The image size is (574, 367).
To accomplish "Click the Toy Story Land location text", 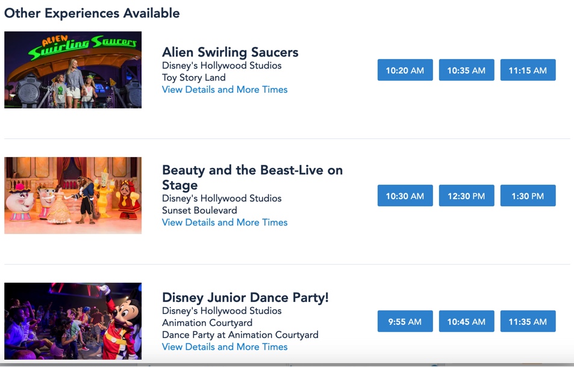I will tap(193, 78).
